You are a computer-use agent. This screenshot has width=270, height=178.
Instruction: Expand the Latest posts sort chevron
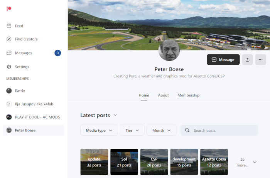coord(115,115)
